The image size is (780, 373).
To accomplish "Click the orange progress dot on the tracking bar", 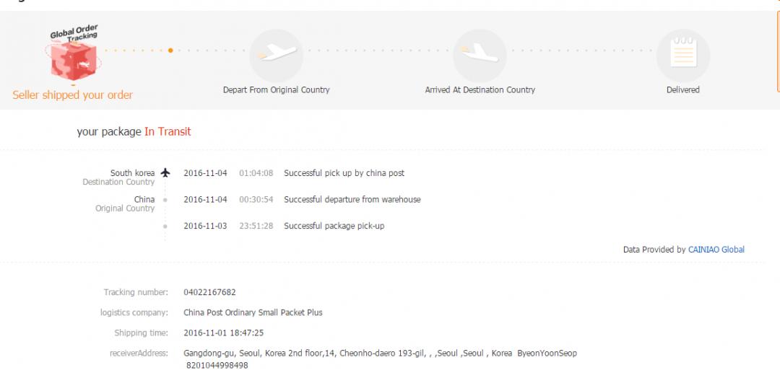I will pos(170,51).
